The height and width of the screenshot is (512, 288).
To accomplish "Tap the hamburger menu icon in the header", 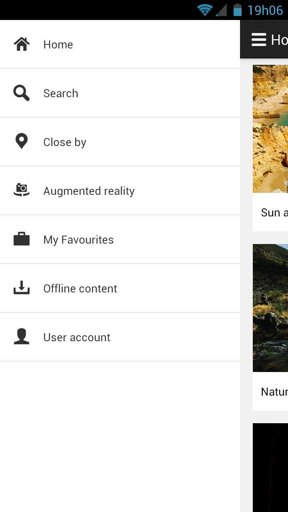I will tap(258, 39).
